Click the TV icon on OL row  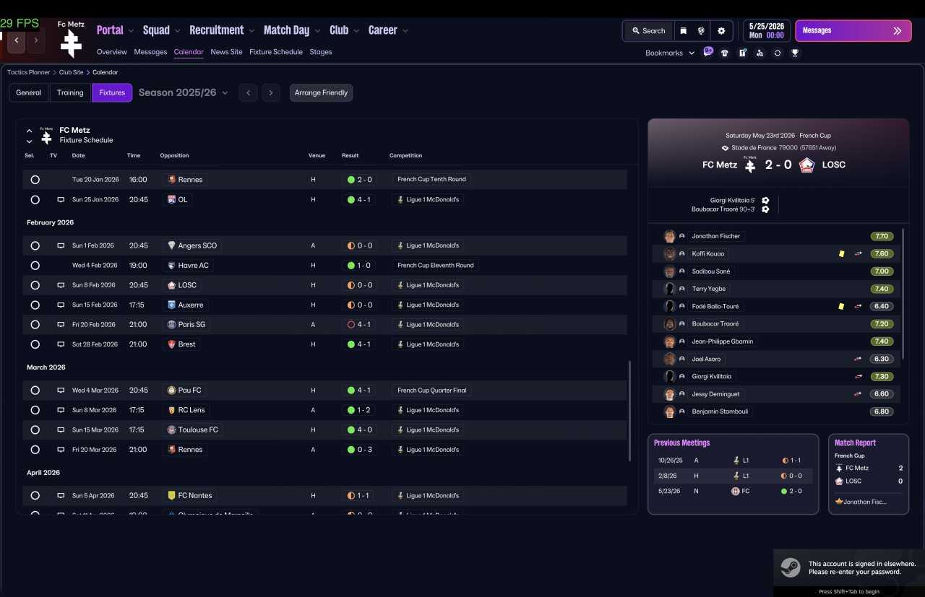click(61, 199)
